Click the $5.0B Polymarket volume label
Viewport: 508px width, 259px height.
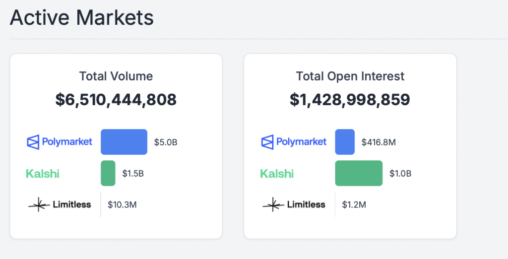tap(166, 143)
